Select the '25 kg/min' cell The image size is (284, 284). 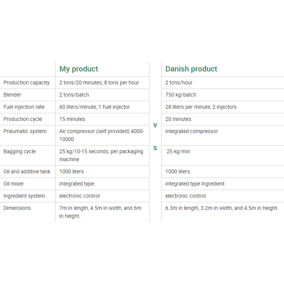click(178, 151)
